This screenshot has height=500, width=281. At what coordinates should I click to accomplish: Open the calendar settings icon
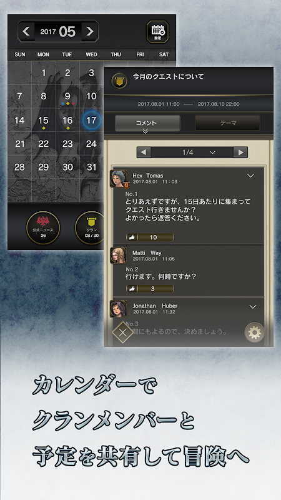click(157, 32)
